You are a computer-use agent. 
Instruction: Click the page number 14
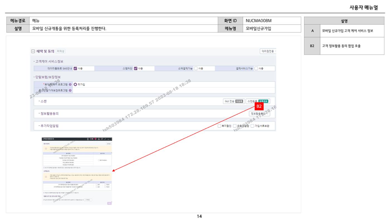(x=199, y=216)
